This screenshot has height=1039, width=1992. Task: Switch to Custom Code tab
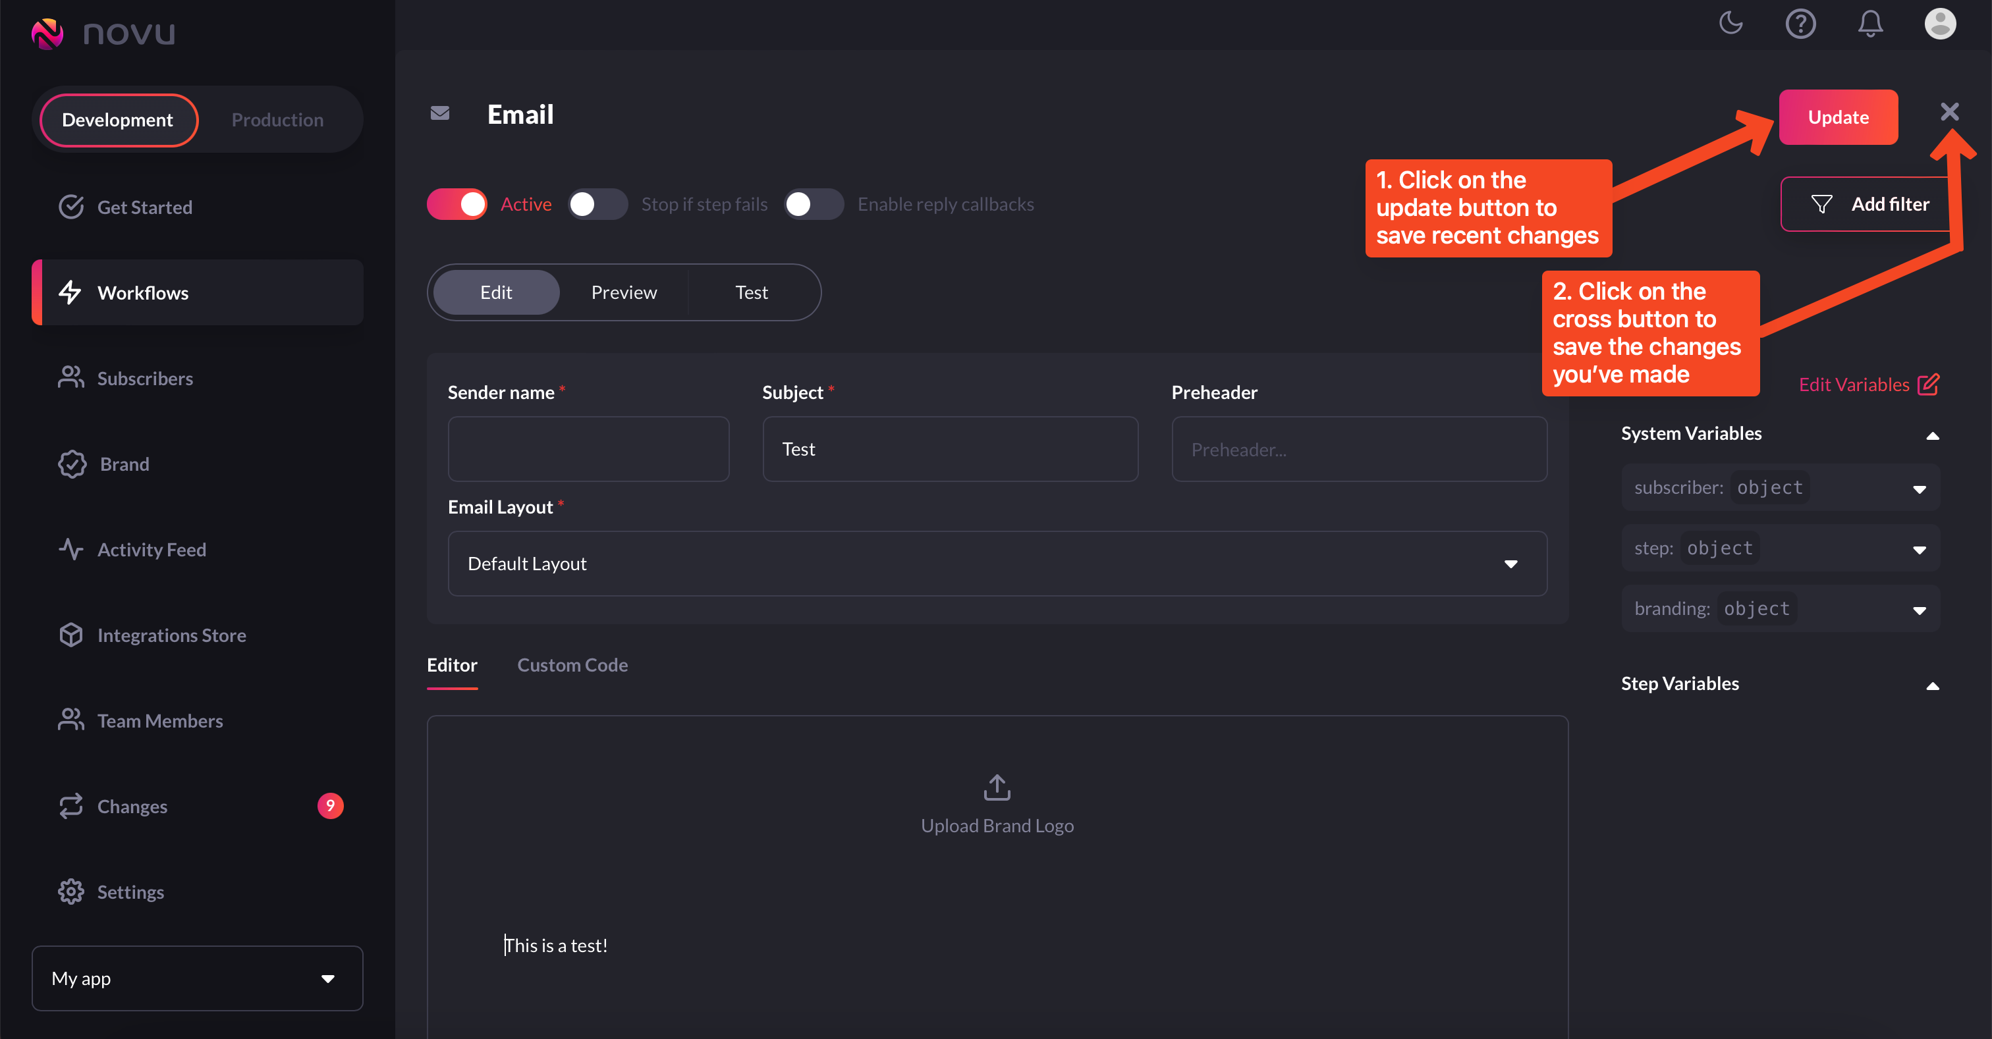(x=572, y=665)
